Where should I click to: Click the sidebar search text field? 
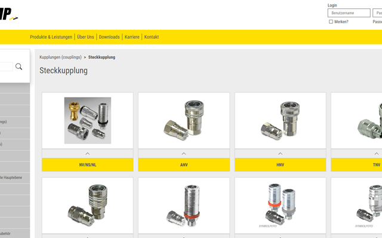click(x=7, y=67)
